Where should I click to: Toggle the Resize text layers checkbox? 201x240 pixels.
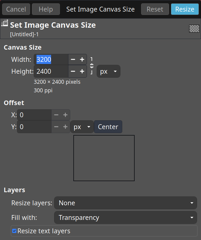tap(14, 231)
